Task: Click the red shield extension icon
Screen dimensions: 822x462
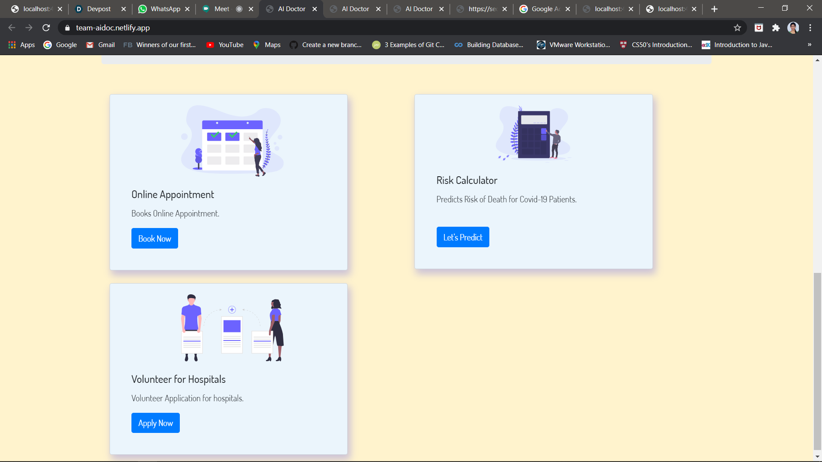Action: point(759,28)
